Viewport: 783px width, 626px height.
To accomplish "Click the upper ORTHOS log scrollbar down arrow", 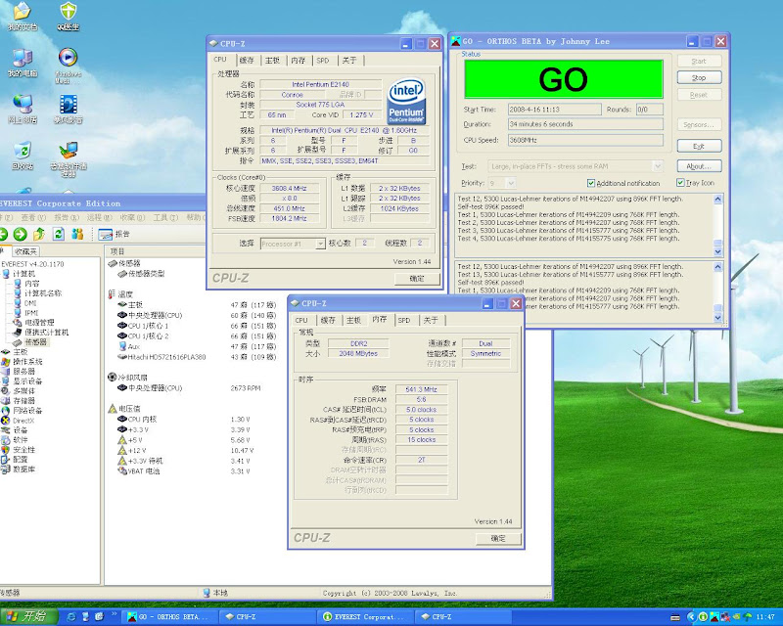I will click(x=717, y=249).
